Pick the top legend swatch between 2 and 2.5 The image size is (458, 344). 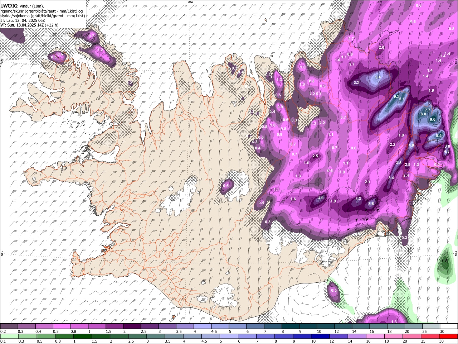[132, 326]
